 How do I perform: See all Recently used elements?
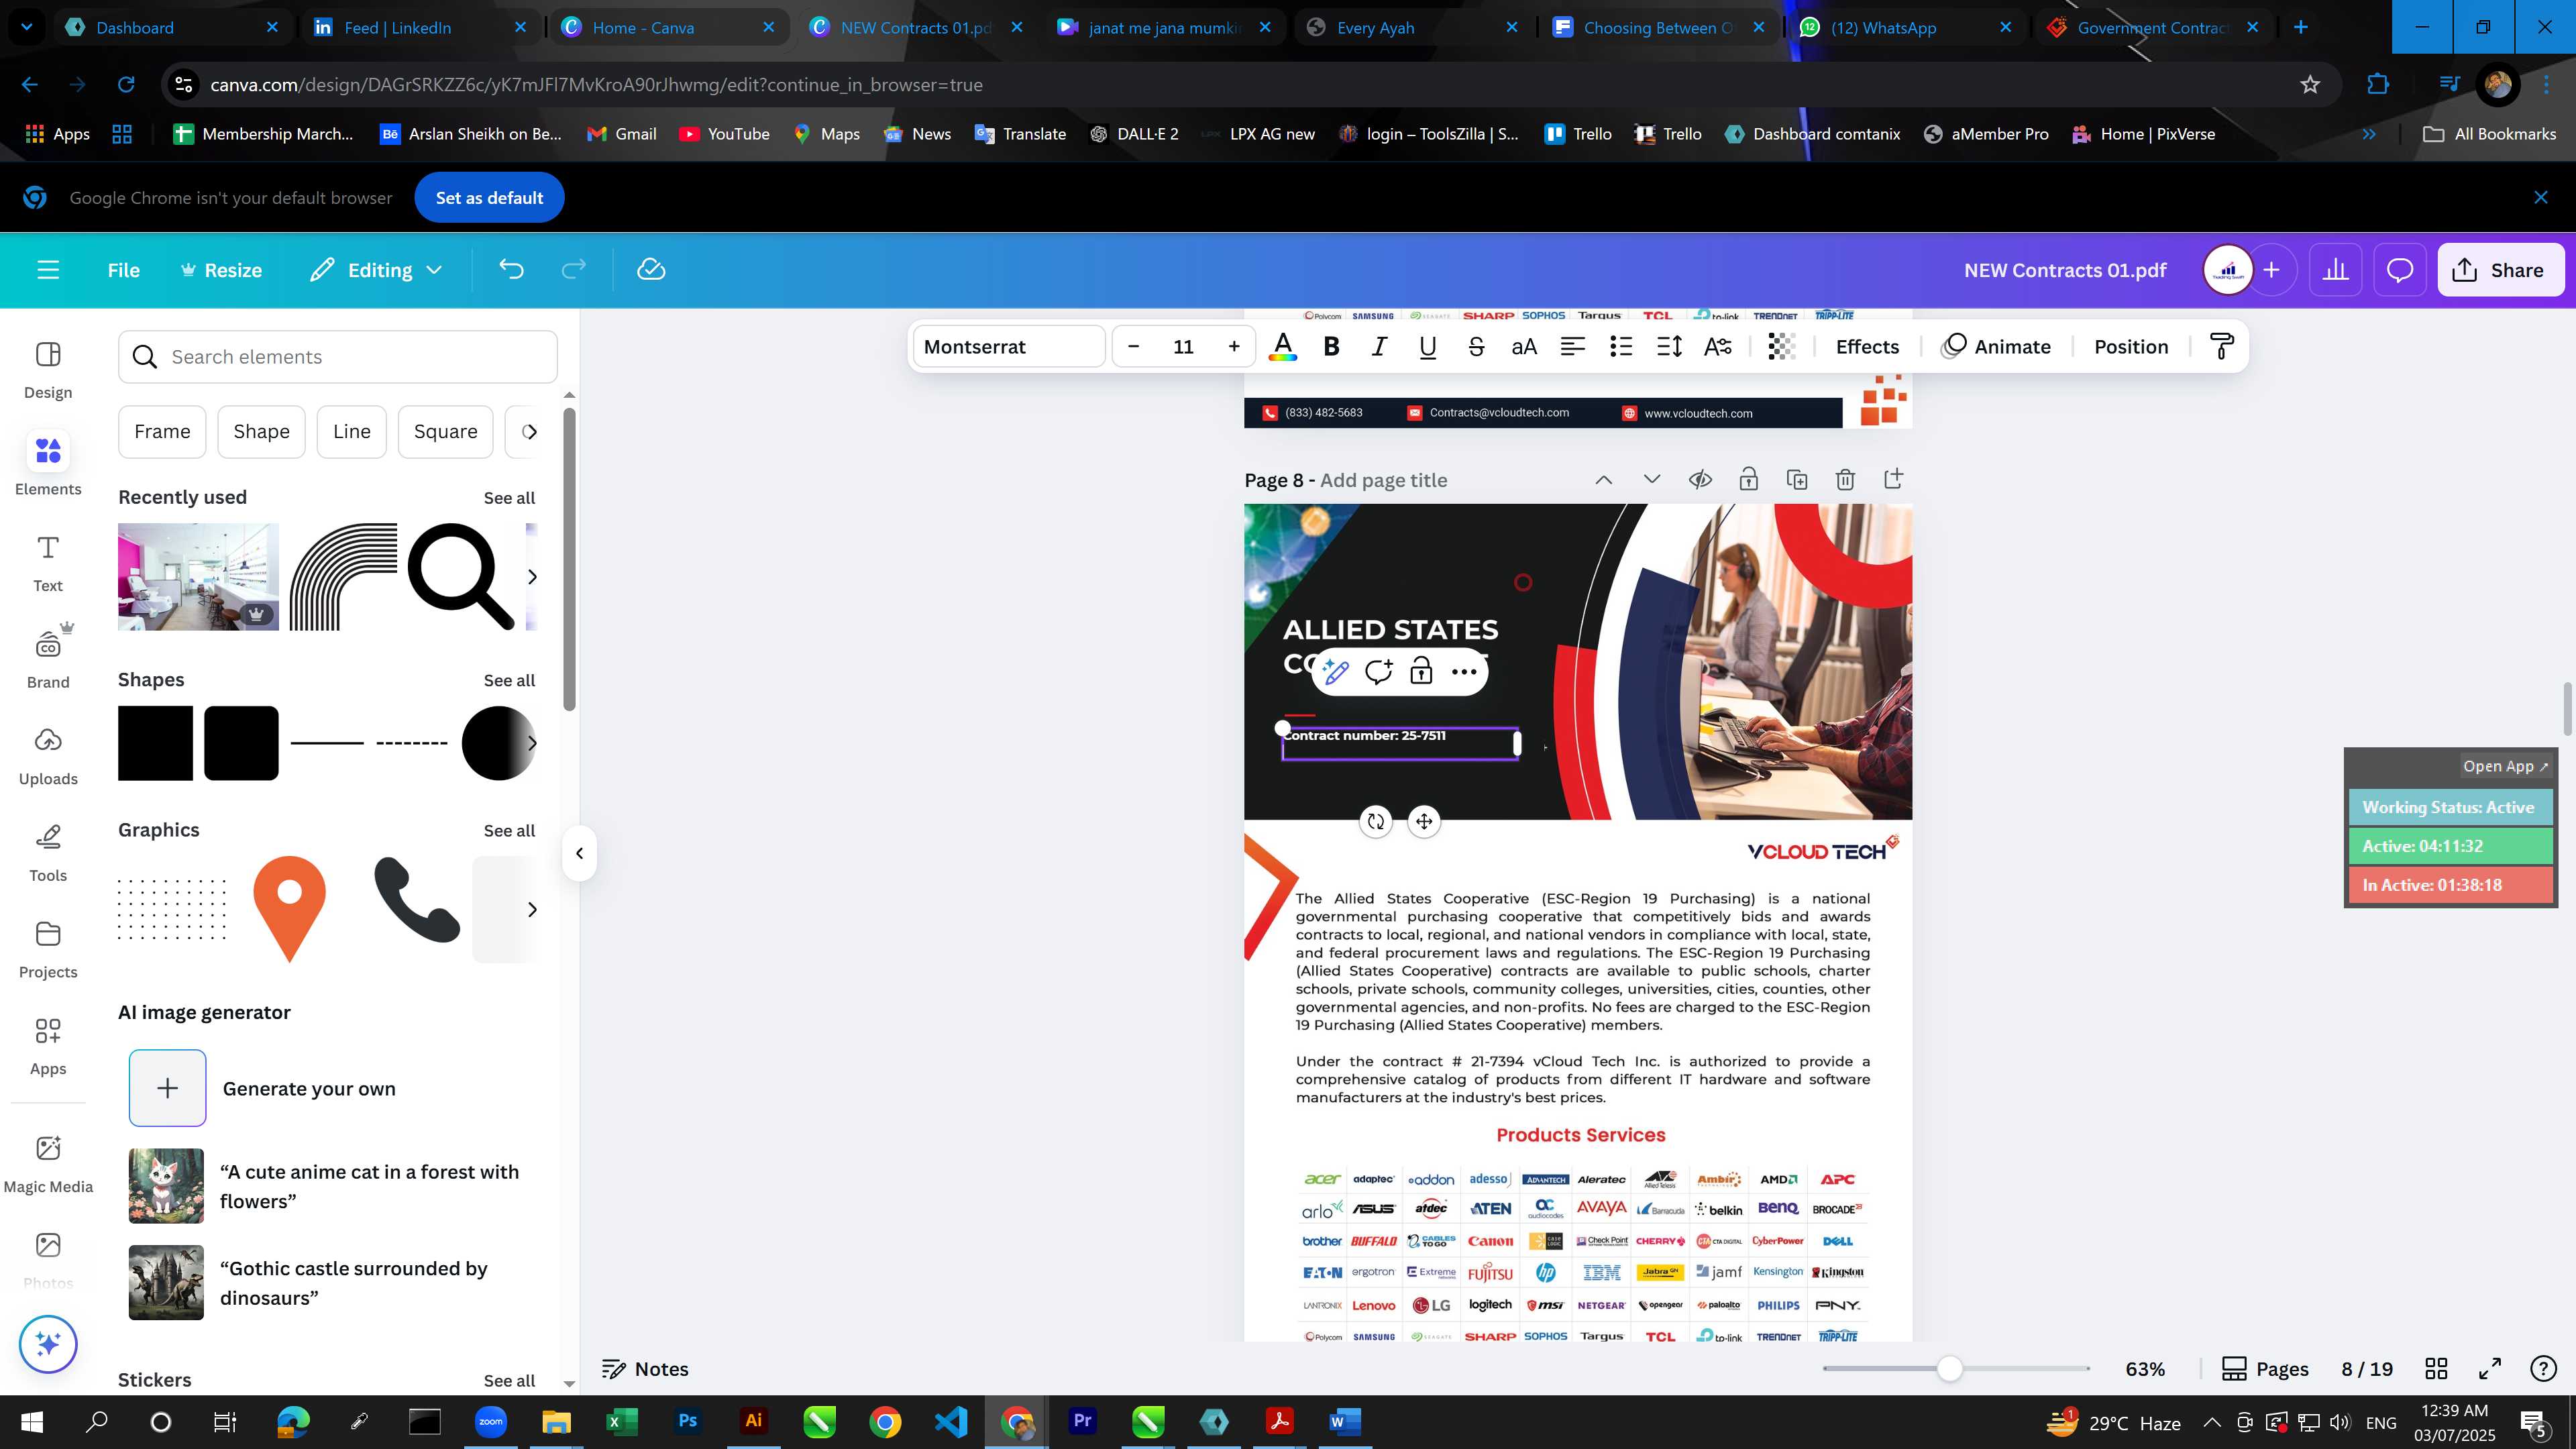509,498
